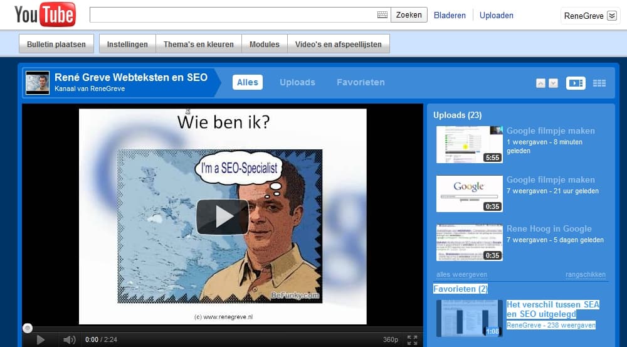The height and width of the screenshot is (347, 627).
Task: Play the video with the center play button
Action: coord(223,216)
